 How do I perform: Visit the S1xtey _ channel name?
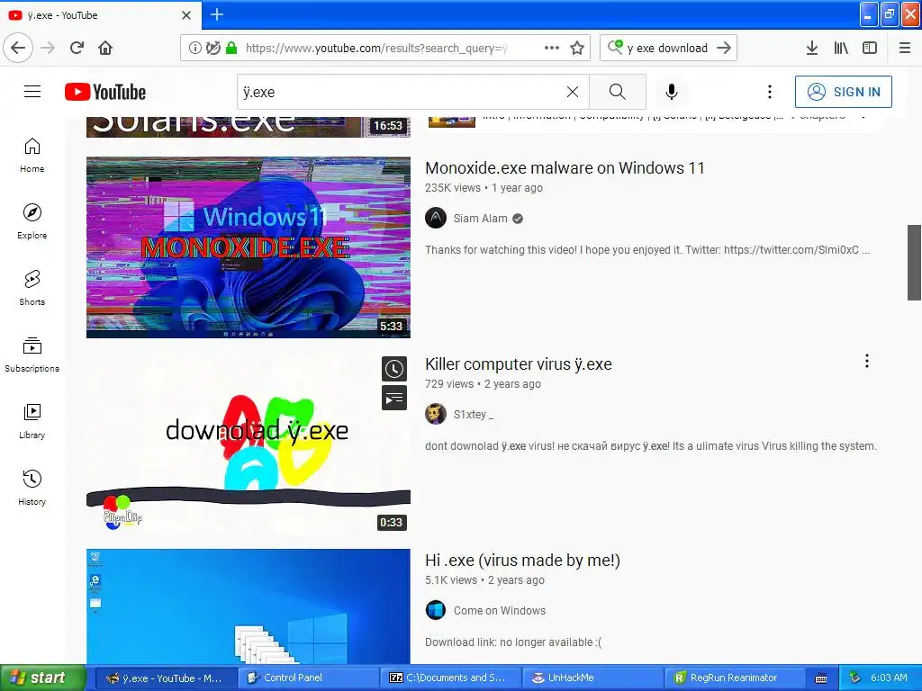coord(474,415)
